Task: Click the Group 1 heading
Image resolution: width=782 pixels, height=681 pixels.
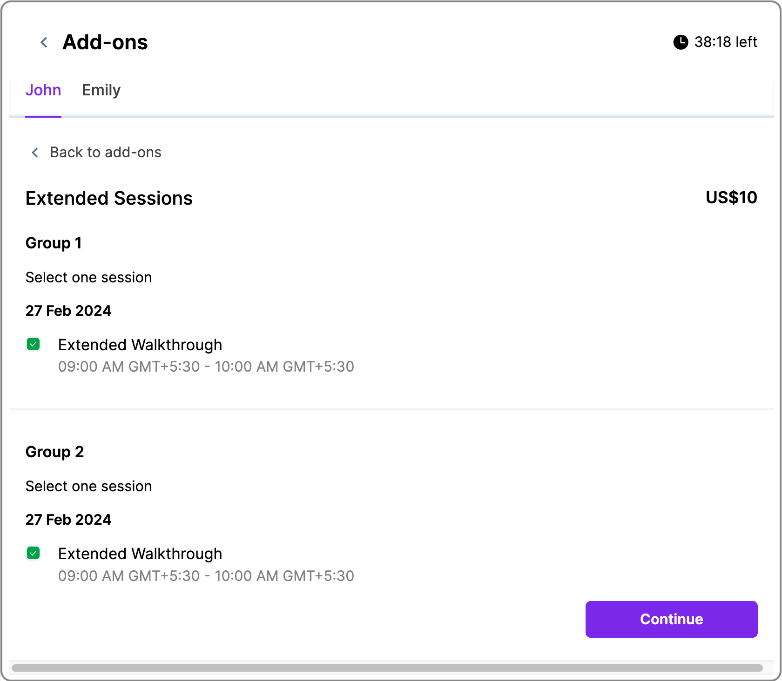Action: (x=54, y=243)
